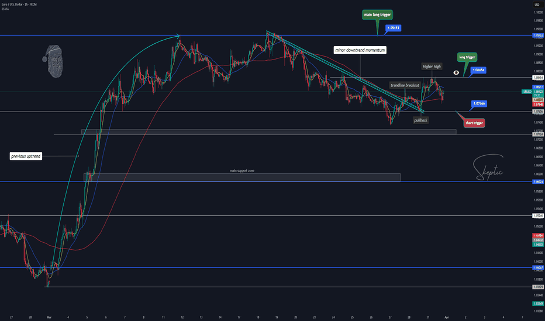Select the main support zone rectangle
545x321 pixels.
click(242, 177)
